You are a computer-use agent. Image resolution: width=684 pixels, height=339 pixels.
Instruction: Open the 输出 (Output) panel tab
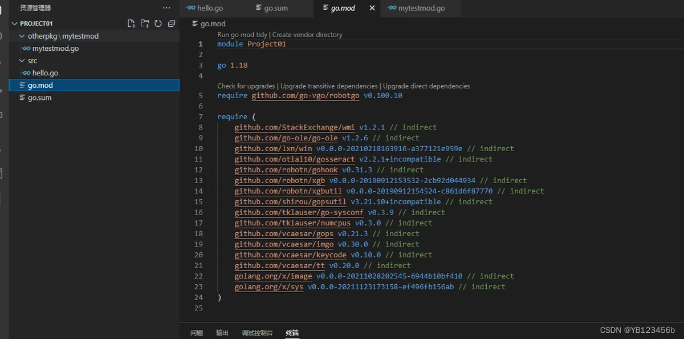(x=222, y=333)
